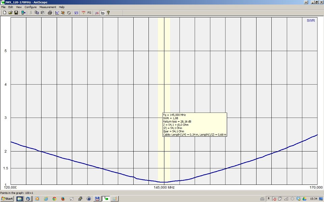The image size is (324, 202).
Task: Expand the View menu
Action: click(x=19, y=7)
